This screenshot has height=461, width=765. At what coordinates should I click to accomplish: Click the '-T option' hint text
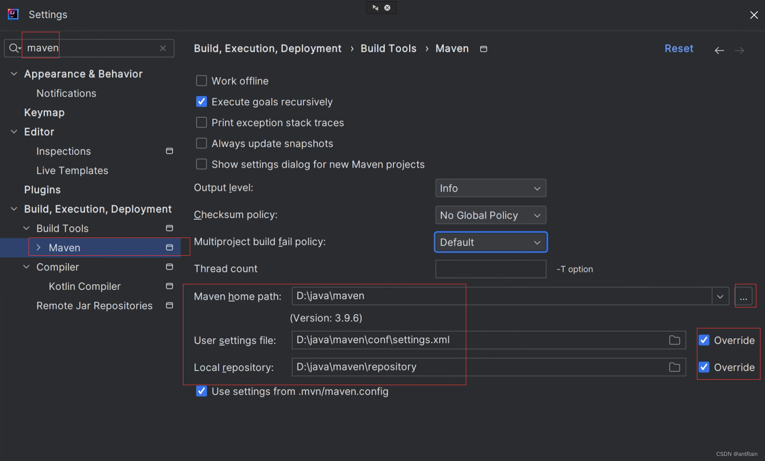pyautogui.click(x=575, y=269)
